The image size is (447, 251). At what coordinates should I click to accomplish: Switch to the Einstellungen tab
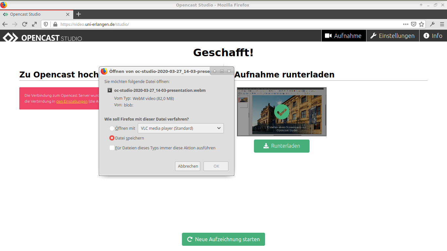(x=392, y=36)
